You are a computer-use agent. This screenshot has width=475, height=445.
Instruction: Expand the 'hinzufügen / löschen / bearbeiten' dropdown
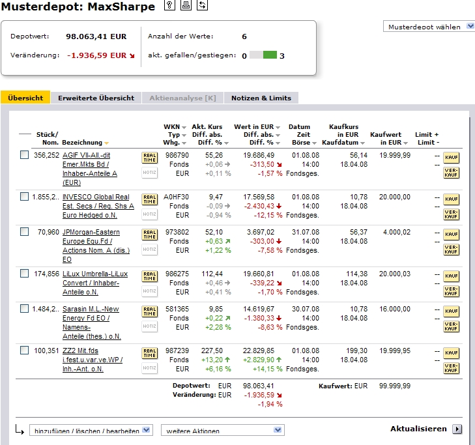pyautogui.click(x=91, y=431)
